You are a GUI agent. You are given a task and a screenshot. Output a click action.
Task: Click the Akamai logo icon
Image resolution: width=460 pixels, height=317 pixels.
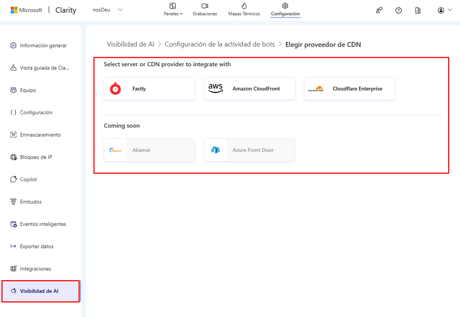click(115, 150)
